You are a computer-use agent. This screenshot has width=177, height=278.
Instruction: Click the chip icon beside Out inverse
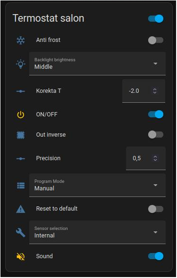pyautogui.click(x=21, y=135)
